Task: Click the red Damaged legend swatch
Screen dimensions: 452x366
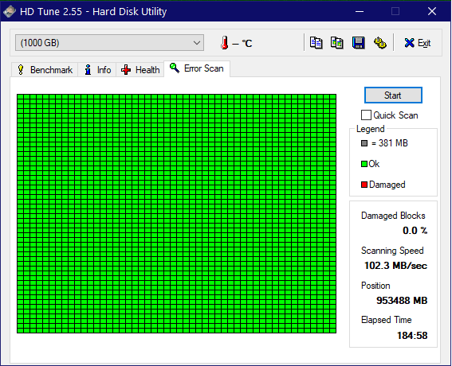Action: pos(364,185)
